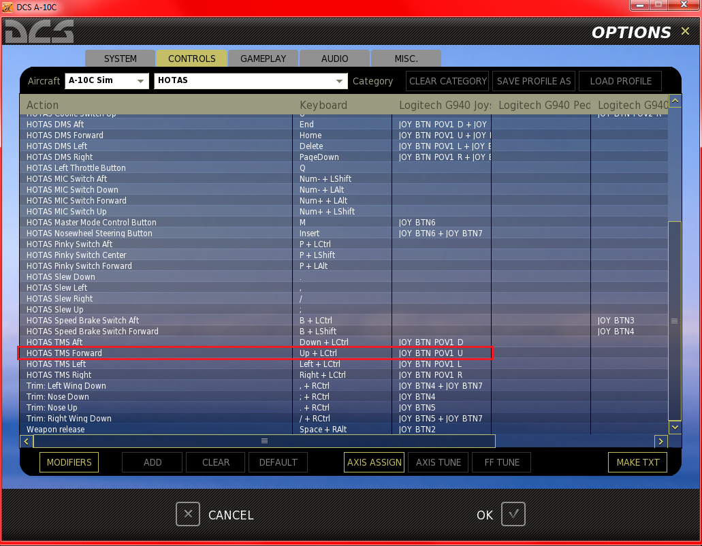
Task: Click the vertical scrollbar thumb
Action: [675, 321]
